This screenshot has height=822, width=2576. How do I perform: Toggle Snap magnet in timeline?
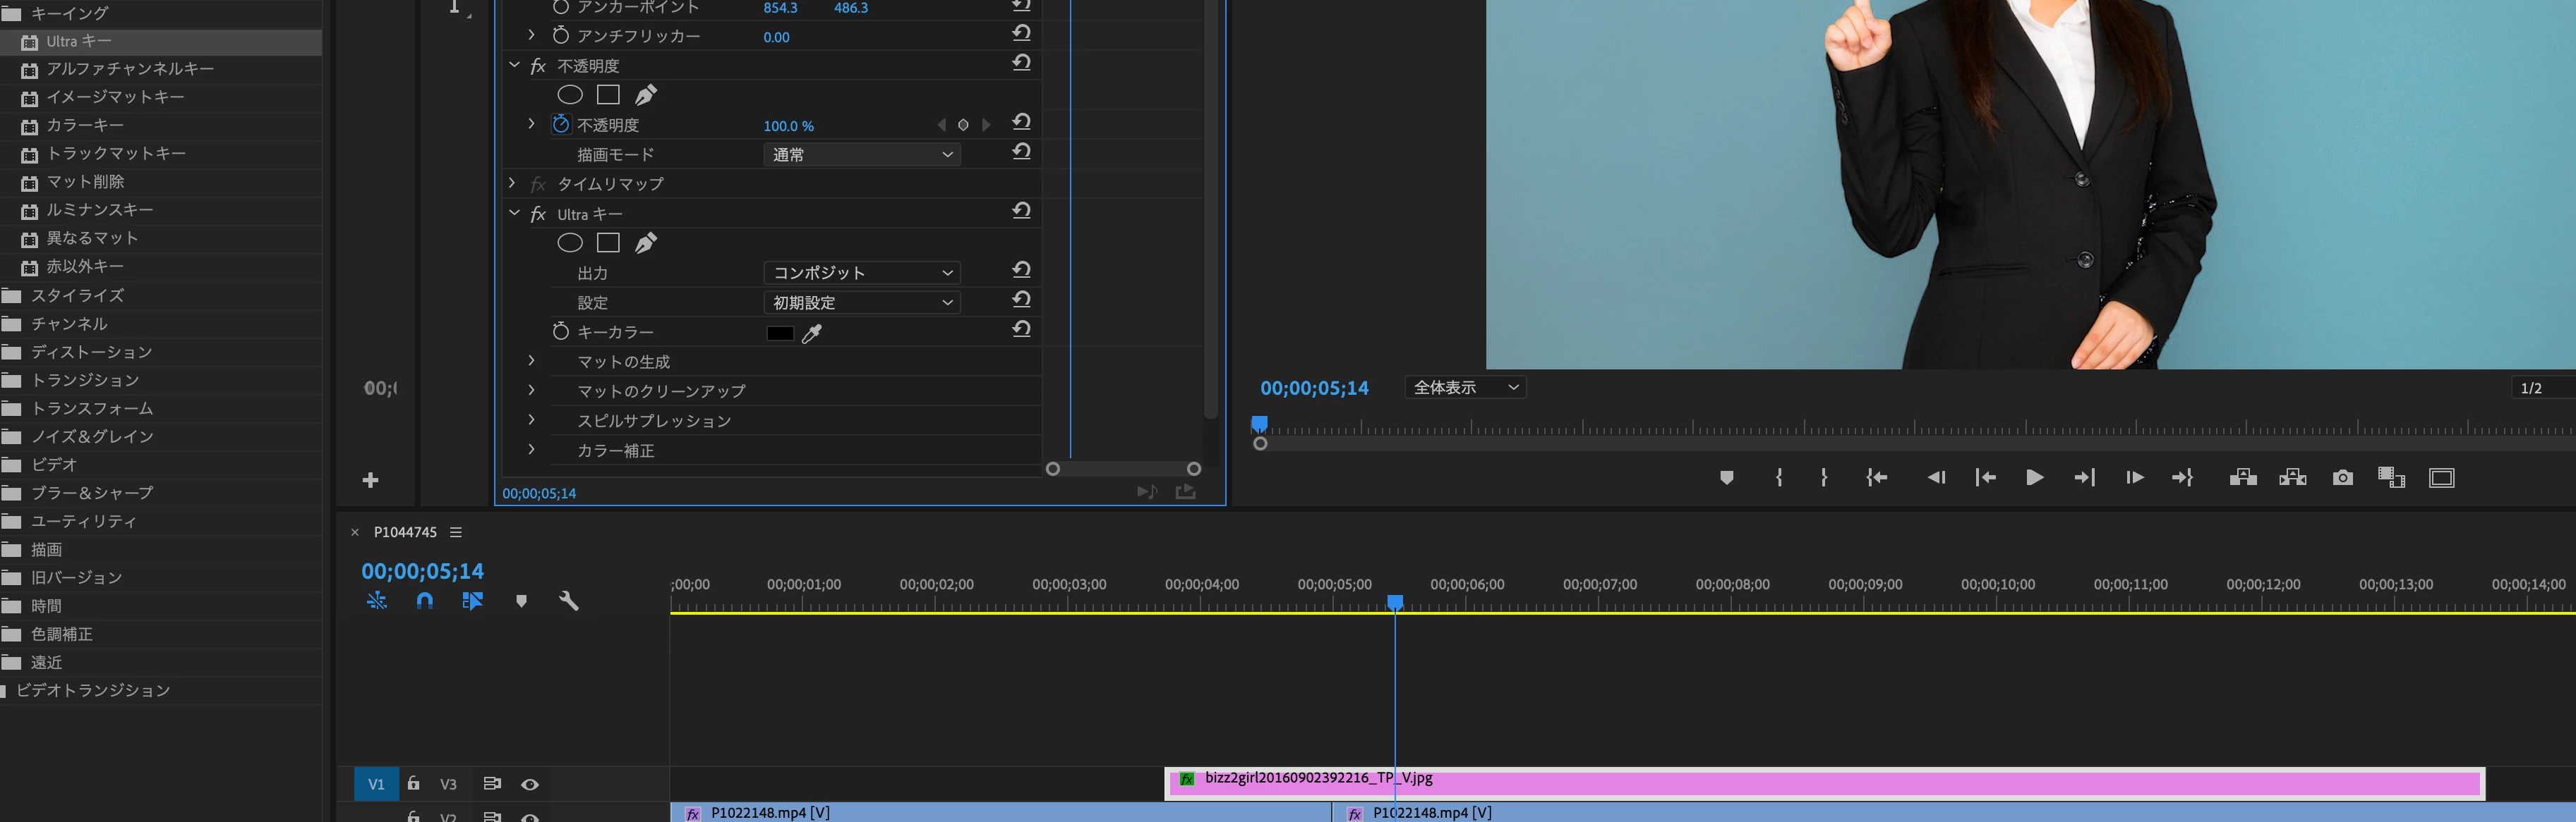click(424, 601)
